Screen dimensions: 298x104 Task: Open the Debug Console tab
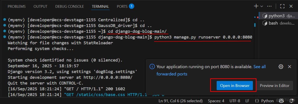tap(70, 6)
